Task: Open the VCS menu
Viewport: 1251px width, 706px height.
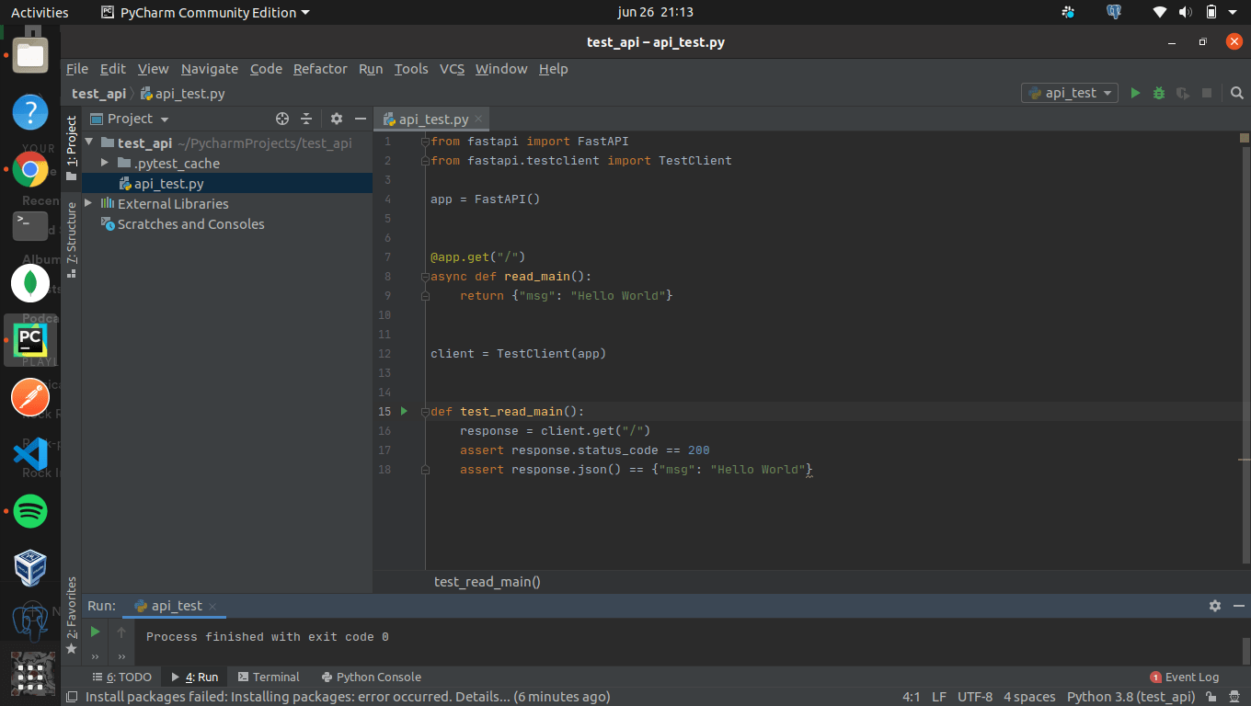Action: tap(452, 69)
